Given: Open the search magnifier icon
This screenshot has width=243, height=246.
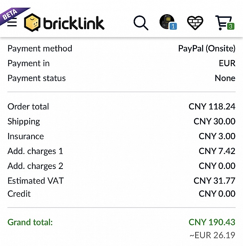Looking at the screenshot, I should [141, 23].
